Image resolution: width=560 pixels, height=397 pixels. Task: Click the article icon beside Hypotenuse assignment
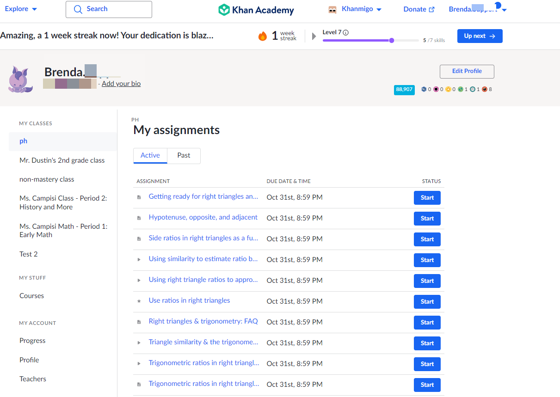(139, 218)
